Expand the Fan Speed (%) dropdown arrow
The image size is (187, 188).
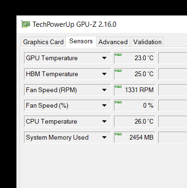point(104,105)
